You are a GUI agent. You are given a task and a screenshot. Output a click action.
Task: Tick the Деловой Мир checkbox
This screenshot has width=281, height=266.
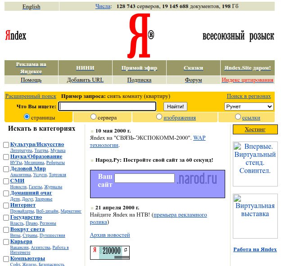click(6, 169)
